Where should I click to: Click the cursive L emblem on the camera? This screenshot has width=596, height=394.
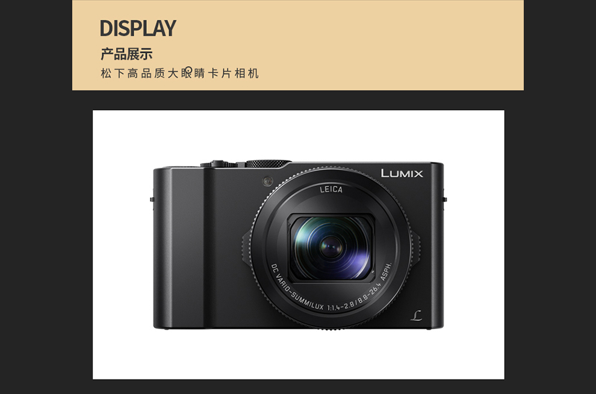click(x=416, y=315)
